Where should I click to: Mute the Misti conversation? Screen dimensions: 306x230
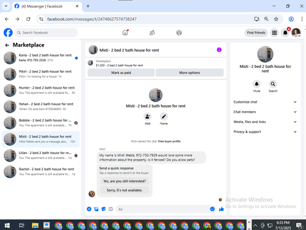click(x=256, y=84)
